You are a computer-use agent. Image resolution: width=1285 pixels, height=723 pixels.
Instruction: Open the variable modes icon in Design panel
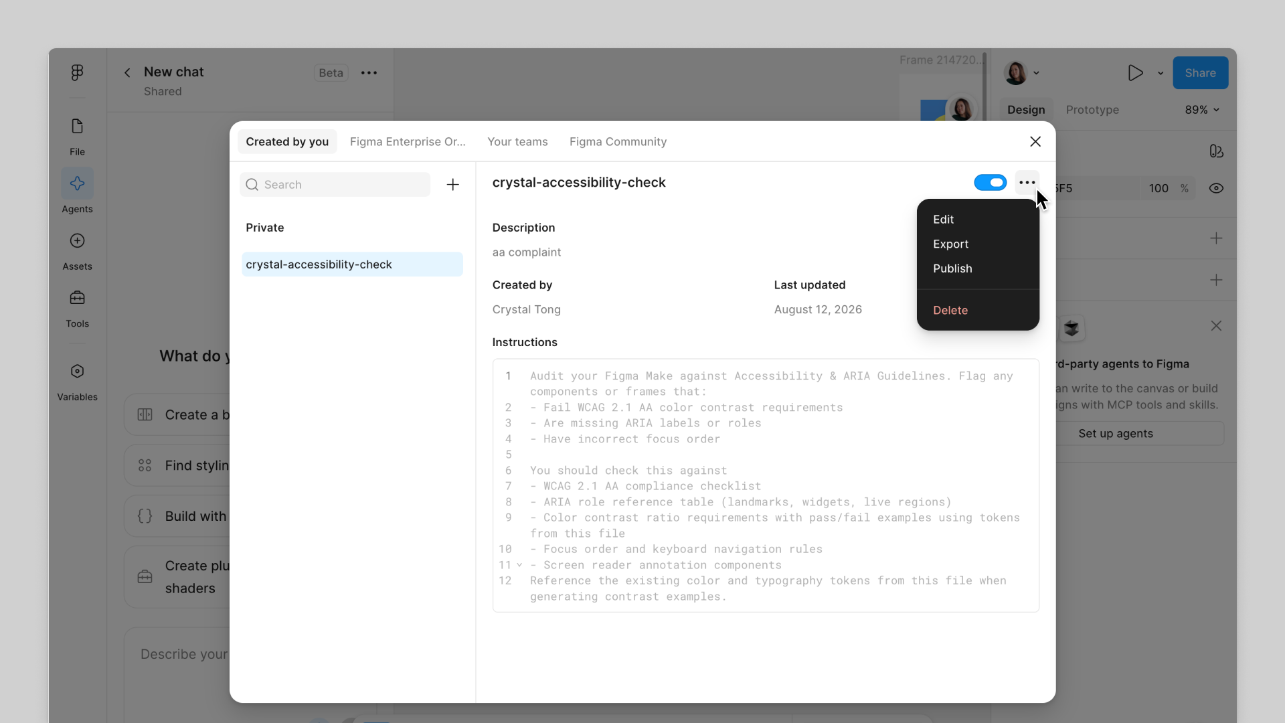1216,151
